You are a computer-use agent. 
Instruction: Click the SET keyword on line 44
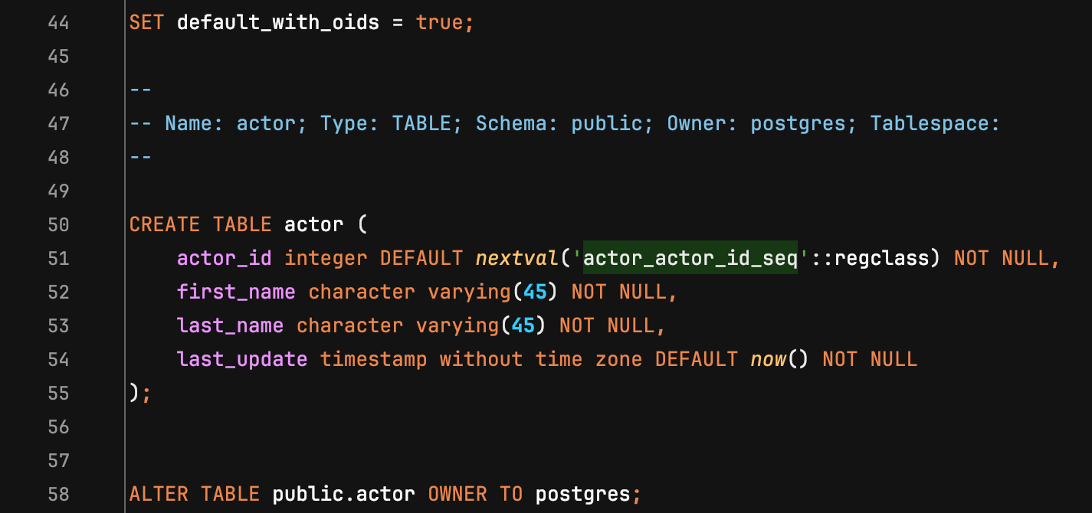coord(147,22)
